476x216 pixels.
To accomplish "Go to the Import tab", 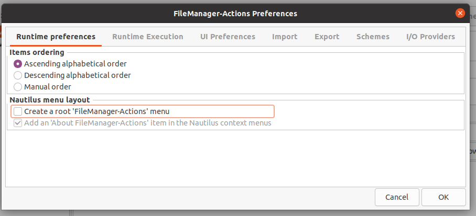I will click(285, 37).
